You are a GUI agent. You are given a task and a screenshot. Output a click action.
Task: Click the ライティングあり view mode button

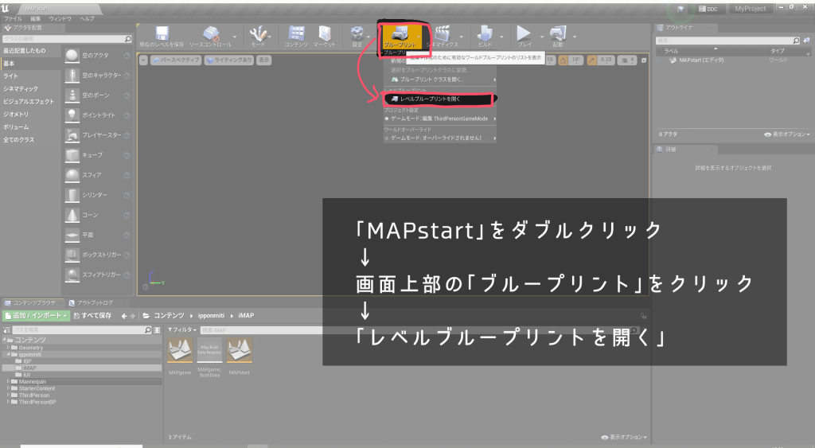point(228,60)
